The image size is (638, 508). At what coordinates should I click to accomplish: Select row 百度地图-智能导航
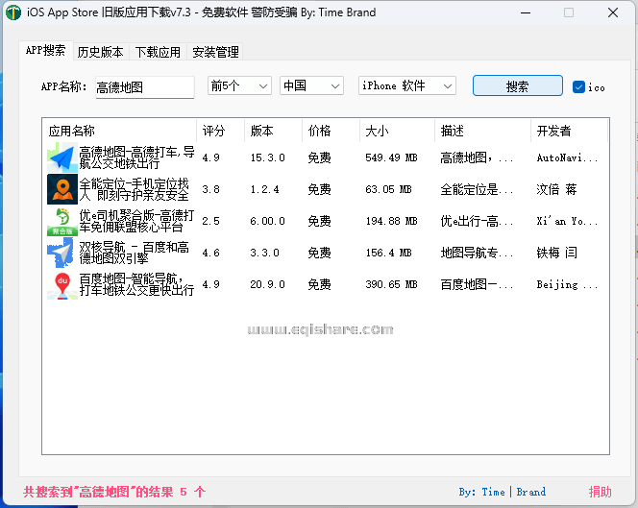point(326,284)
